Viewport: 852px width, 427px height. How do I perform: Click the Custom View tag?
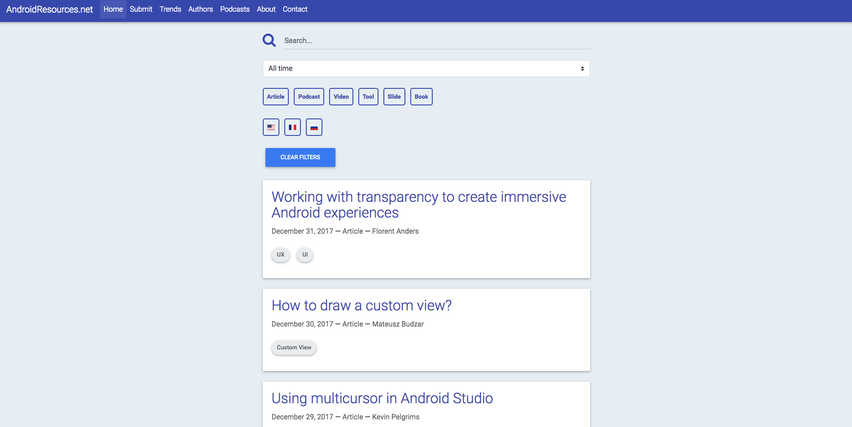tap(294, 347)
